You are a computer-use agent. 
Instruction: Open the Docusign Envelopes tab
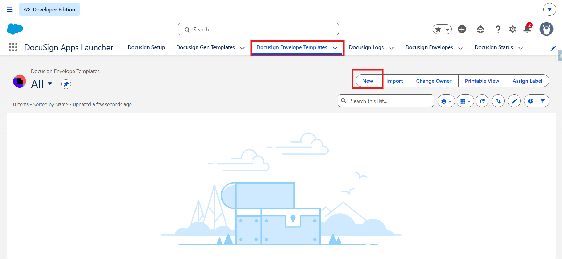pos(429,47)
